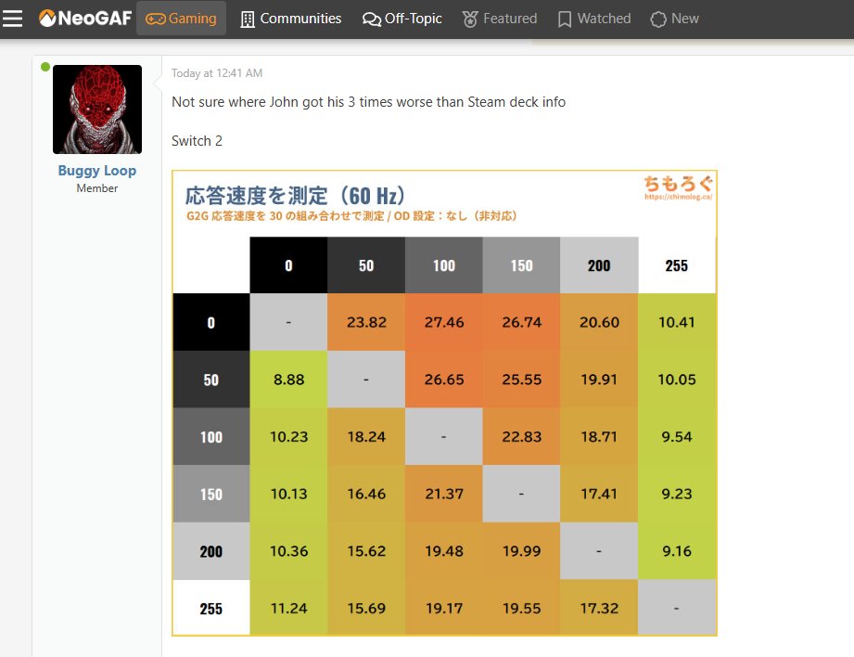
Task: Click the 11.24 table cell
Action: coord(288,608)
